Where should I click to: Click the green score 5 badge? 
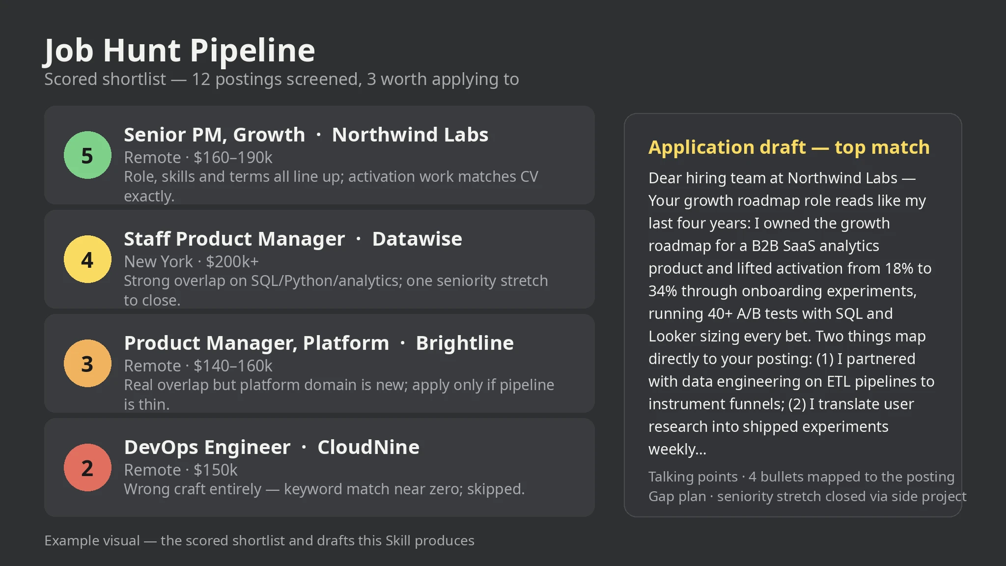tap(87, 155)
